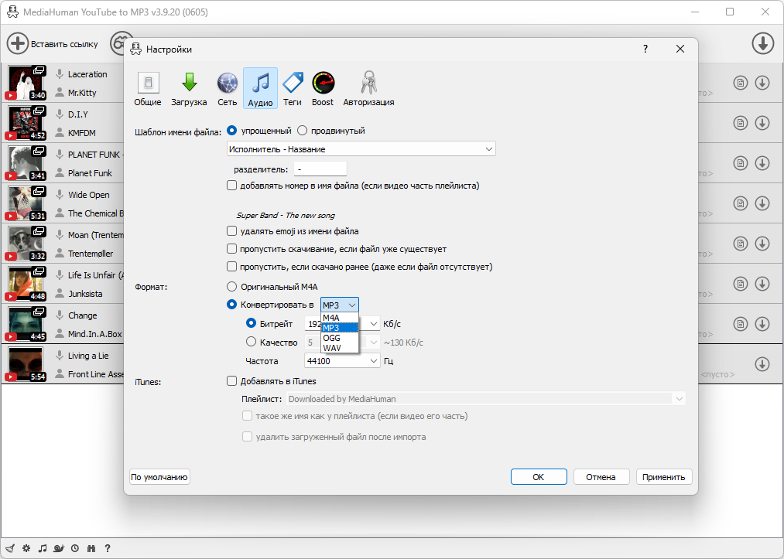
Task: Open settings via the gear icon in status bar
Action: point(26,548)
